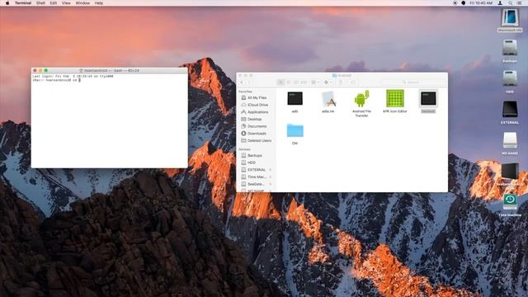Switch Finder to Cover Flow view

pyautogui.click(x=304, y=82)
